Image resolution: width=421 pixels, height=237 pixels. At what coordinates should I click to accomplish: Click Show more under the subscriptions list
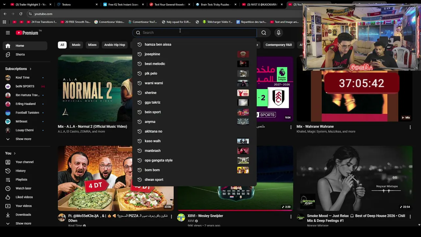pos(25,139)
